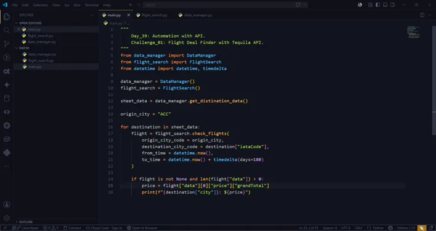This screenshot has height=231, width=436.
Task: Open the Terminal menu
Action: point(92,5)
